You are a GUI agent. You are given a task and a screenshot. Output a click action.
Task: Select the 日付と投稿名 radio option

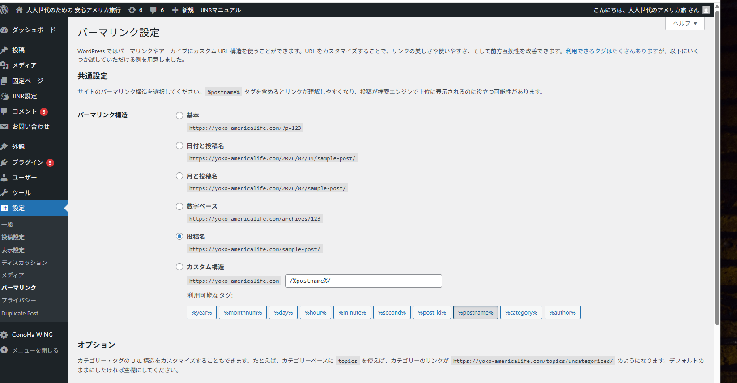point(179,145)
